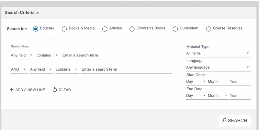Choose the Articles search scope
259x130 pixels.
coord(105,29)
